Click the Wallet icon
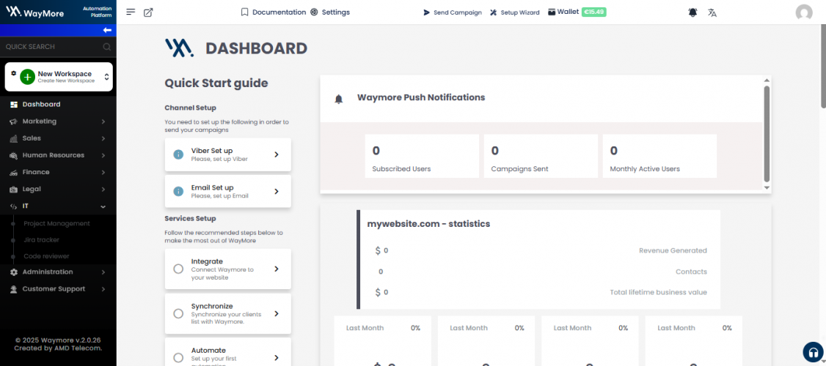 (552, 12)
